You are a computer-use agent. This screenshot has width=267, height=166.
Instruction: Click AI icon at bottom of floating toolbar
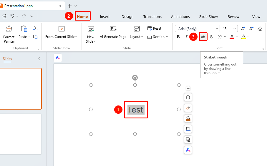pos(188,150)
